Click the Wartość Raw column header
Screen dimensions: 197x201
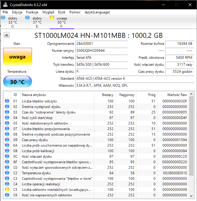point(173,95)
